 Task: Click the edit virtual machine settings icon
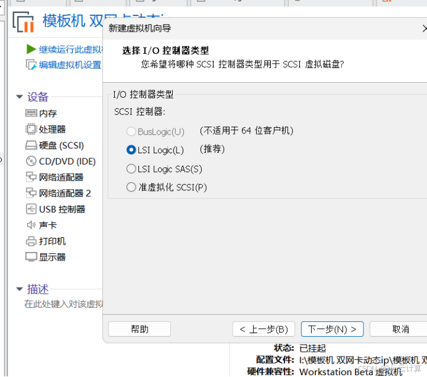tap(31, 65)
